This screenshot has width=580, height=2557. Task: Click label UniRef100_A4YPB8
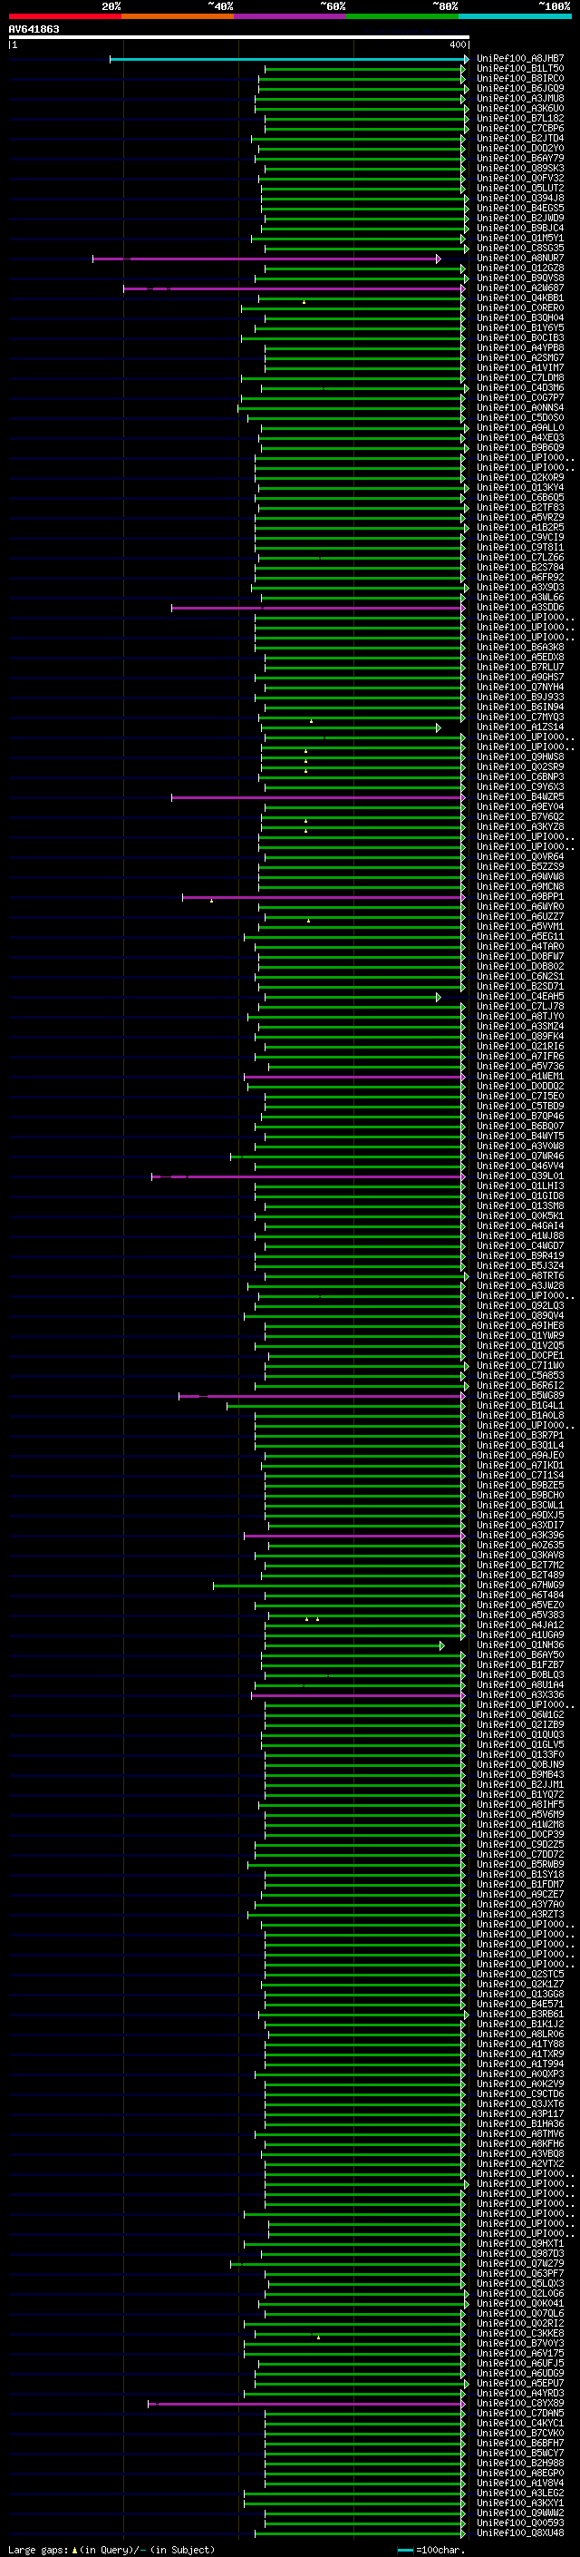(x=520, y=348)
